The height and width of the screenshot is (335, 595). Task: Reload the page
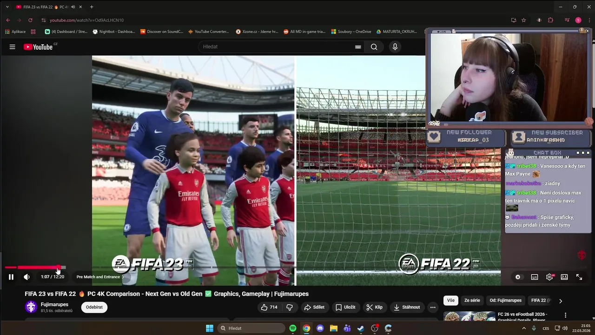point(30,20)
